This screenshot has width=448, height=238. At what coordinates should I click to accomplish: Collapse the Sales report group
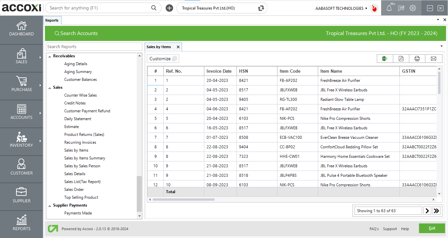click(x=50, y=88)
